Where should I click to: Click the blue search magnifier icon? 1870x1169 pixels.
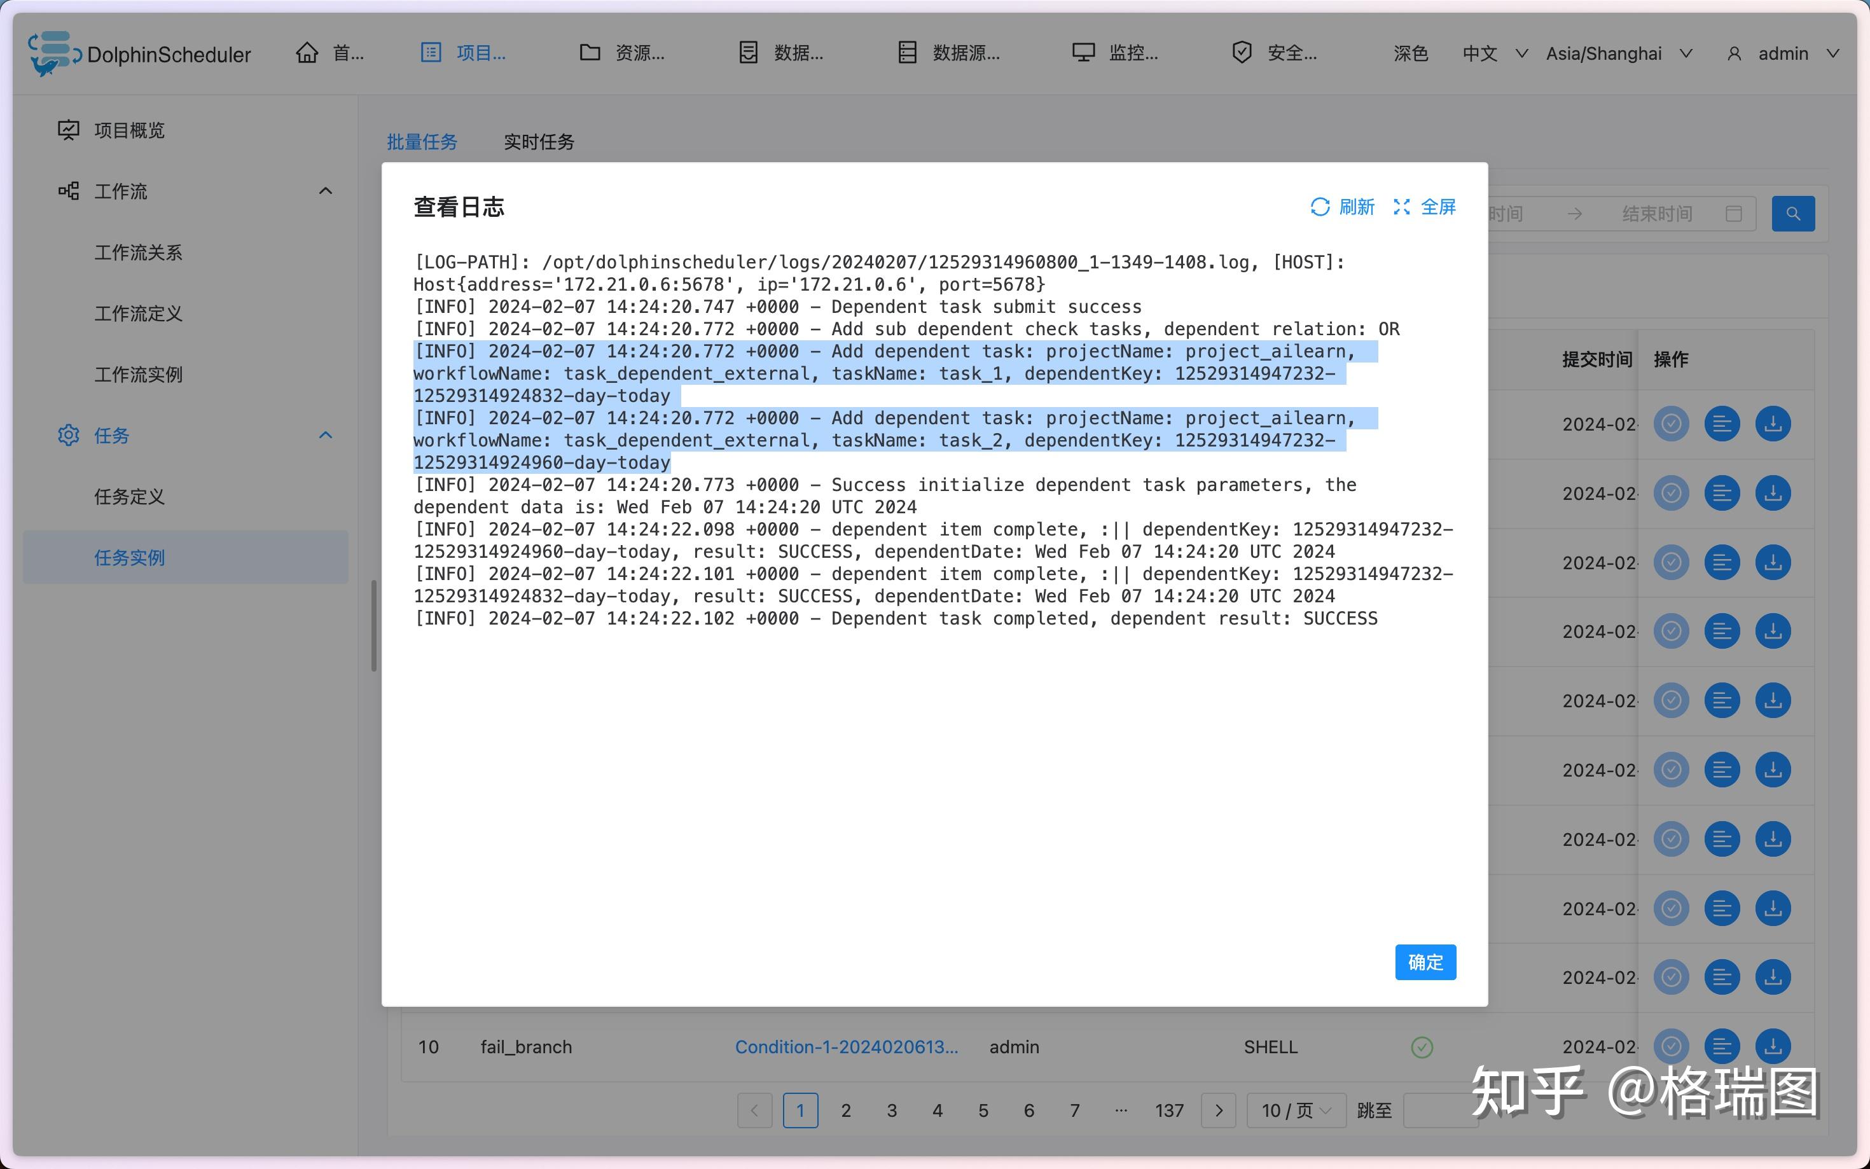(1794, 214)
